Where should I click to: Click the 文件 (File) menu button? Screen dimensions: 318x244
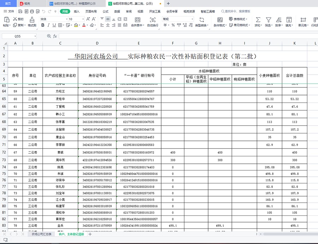[9, 11]
